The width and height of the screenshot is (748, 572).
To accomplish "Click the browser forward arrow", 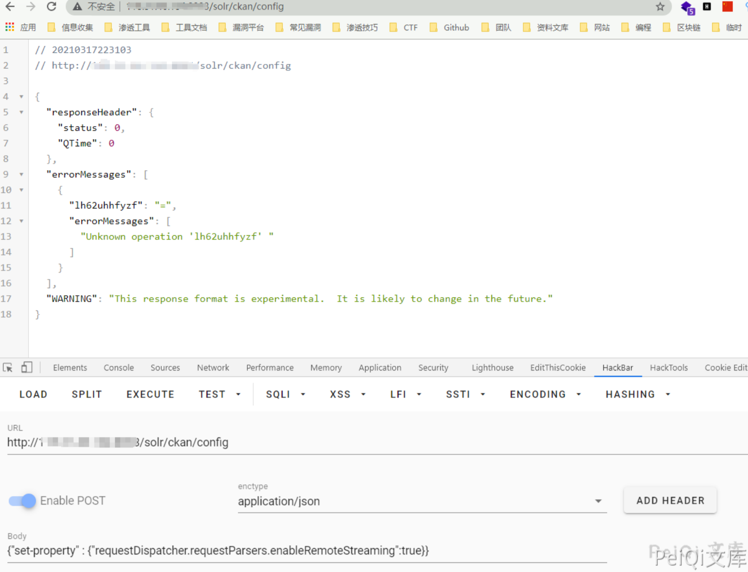I will coord(31,7).
